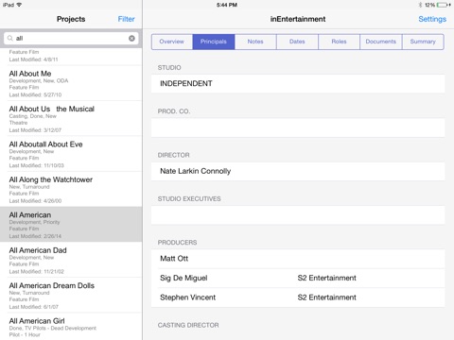Image resolution: width=454 pixels, height=340 pixels.
Task: Tap the battery status icon
Action: [444, 5]
